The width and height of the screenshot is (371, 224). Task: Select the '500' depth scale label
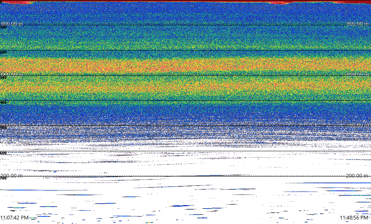[3, 128]
